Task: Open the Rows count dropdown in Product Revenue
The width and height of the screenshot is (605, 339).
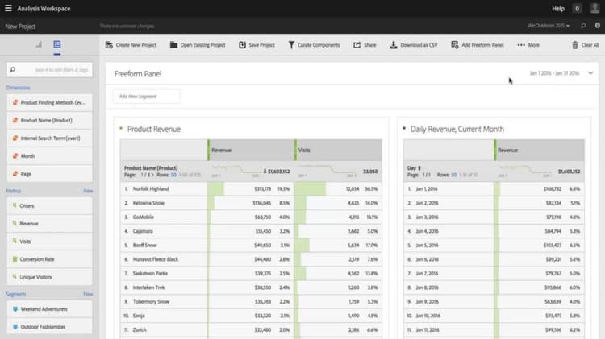Action: click(x=173, y=175)
